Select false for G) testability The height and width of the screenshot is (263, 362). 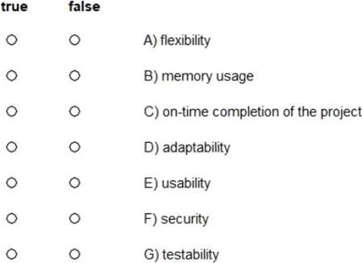pos(74,254)
